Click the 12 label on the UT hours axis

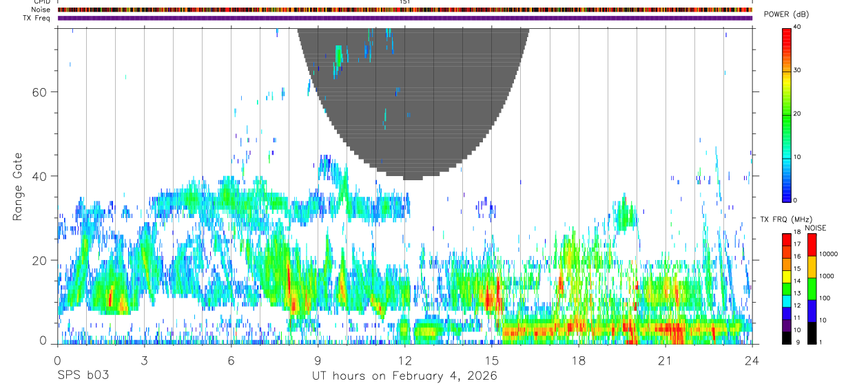(x=405, y=360)
